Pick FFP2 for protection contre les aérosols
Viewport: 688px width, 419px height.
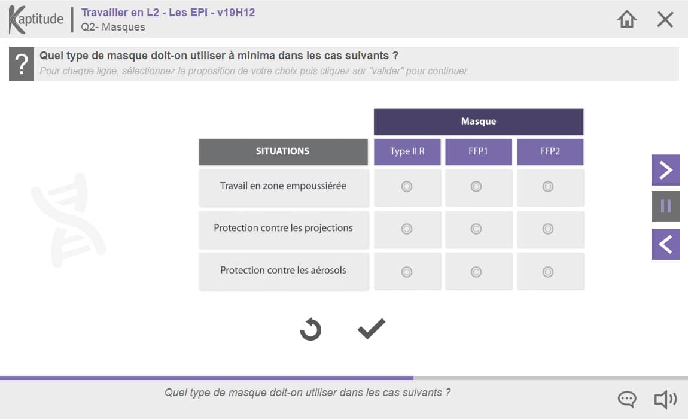pyautogui.click(x=547, y=272)
